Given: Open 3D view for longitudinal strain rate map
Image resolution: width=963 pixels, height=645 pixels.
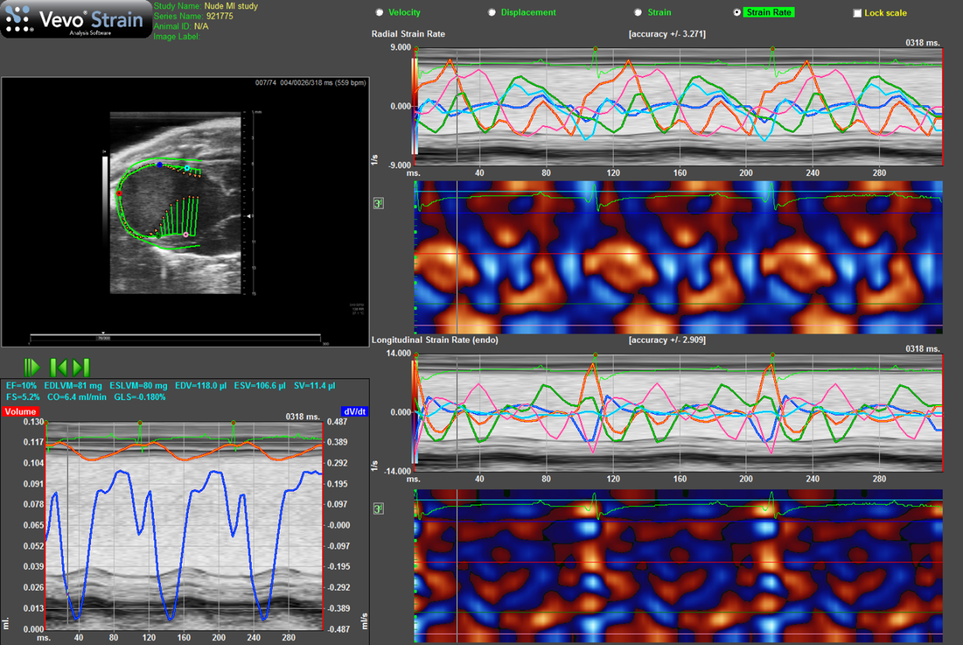Looking at the screenshot, I should [379, 509].
